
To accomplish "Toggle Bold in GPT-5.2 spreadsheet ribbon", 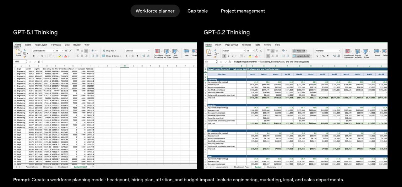I will coord(224,56).
